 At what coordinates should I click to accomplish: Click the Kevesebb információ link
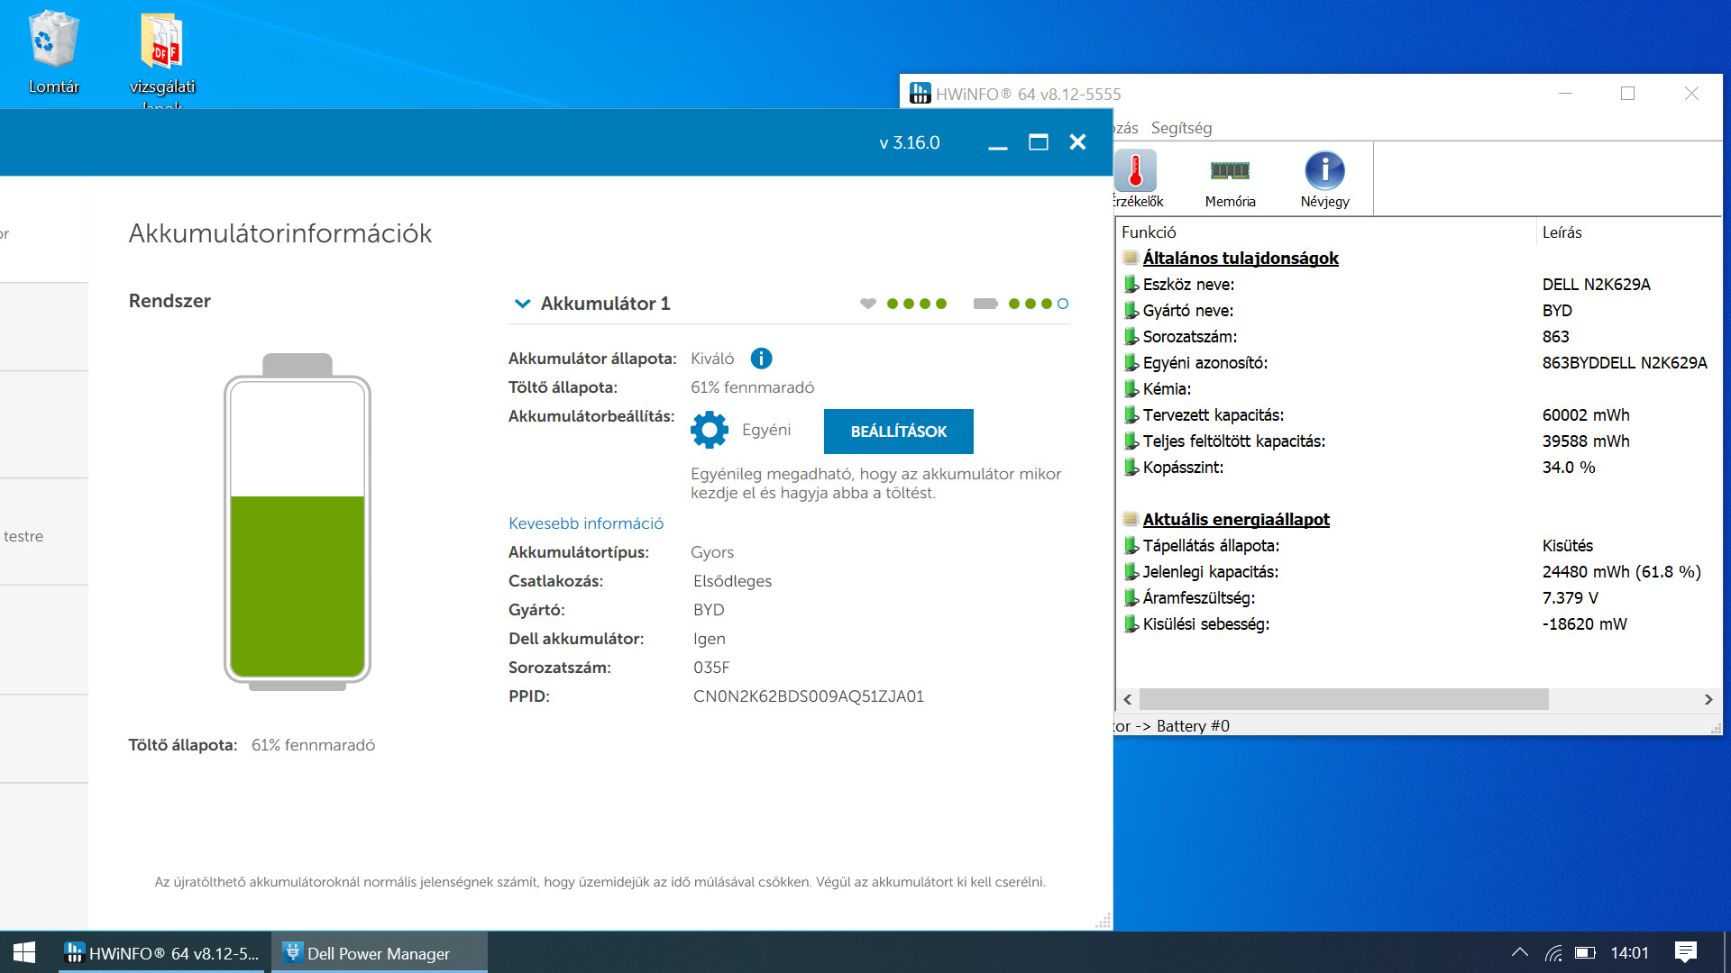[x=586, y=523]
